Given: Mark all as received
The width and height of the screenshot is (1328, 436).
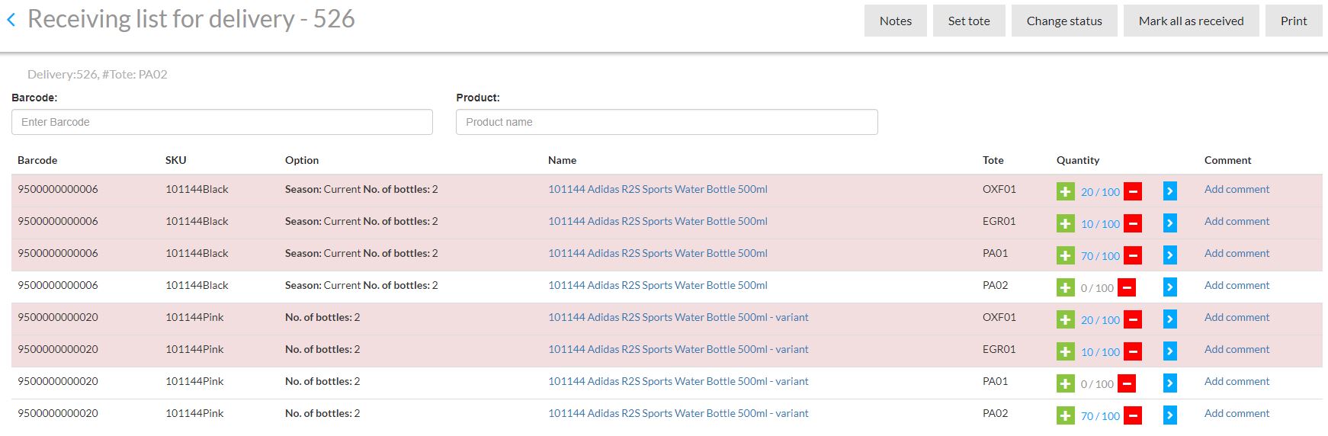Looking at the screenshot, I should 1191,21.
